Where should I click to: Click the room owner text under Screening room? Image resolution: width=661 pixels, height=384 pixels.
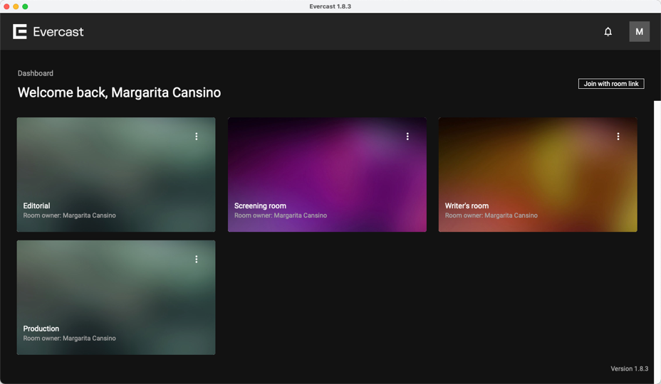pyautogui.click(x=281, y=215)
